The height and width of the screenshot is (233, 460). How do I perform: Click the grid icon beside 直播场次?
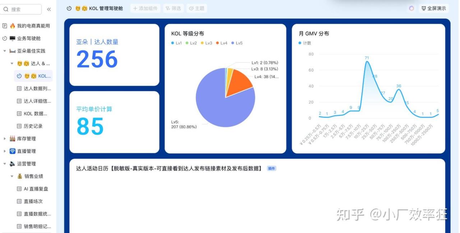tap(19, 201)
